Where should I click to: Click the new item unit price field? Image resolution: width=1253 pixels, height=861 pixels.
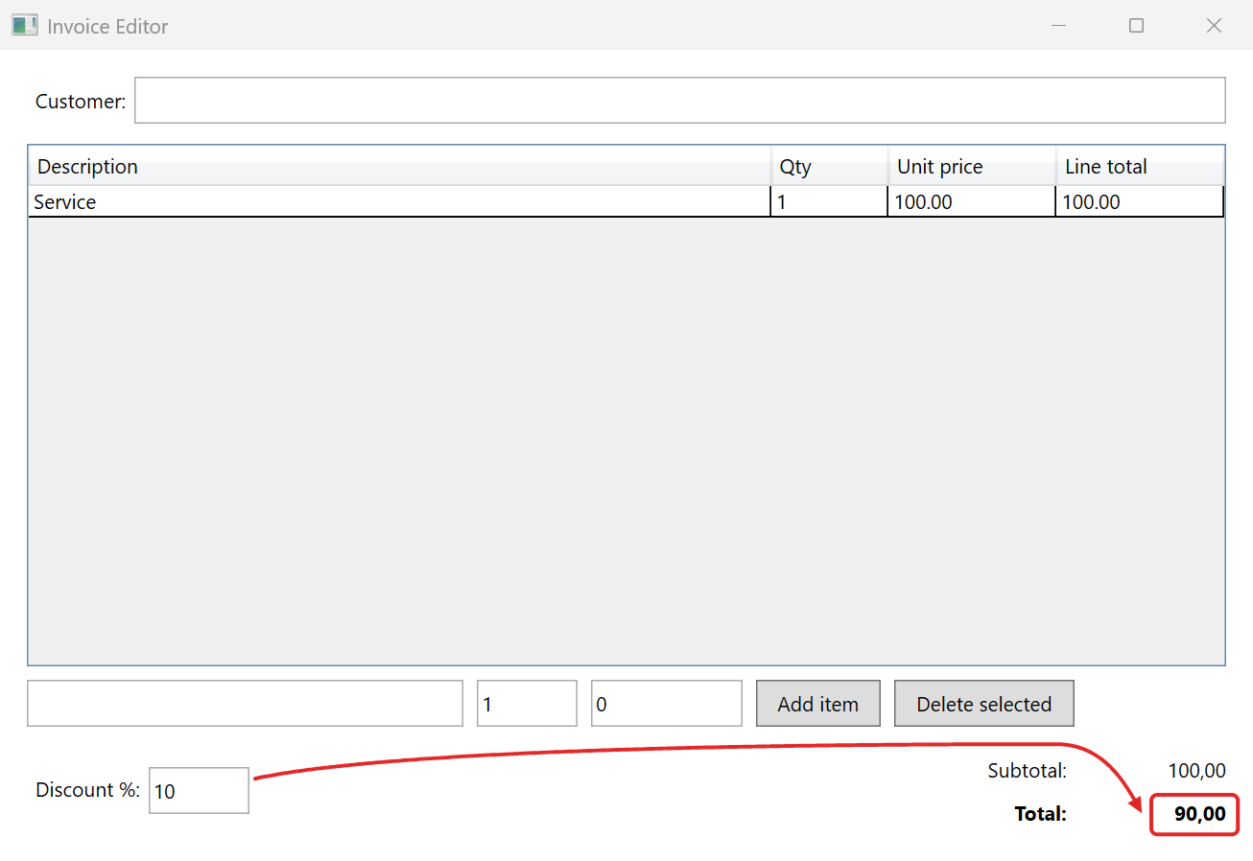coord(667,704)
